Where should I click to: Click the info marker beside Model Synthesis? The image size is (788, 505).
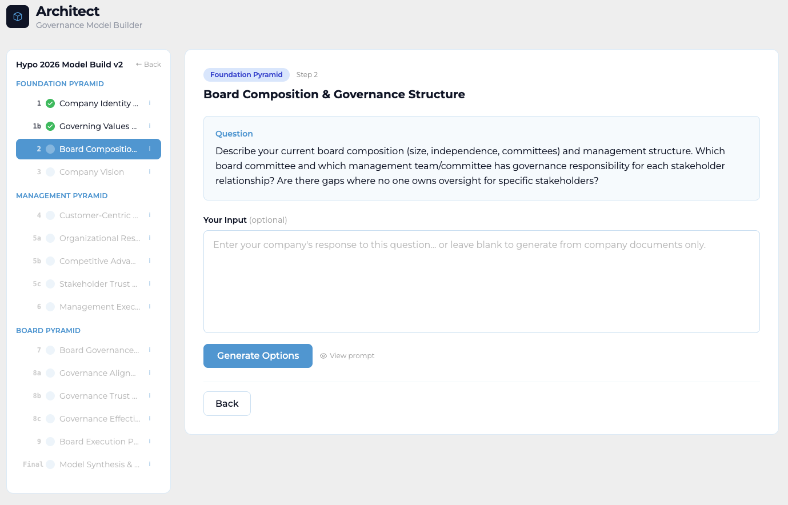pos(150,464)
